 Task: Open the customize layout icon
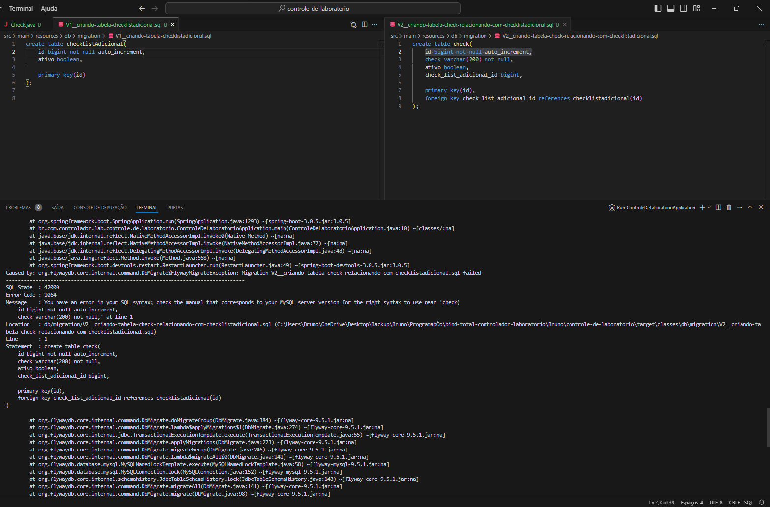(696, 8)
